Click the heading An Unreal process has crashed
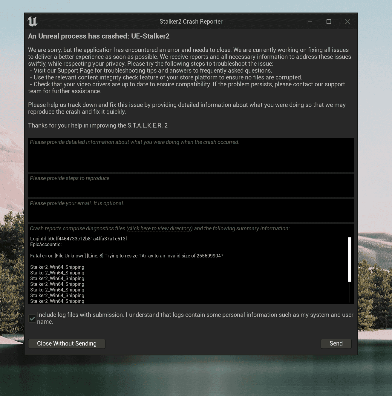Viewport: 392px width, 396px height. pyautogui.click(x=99, y=36)
